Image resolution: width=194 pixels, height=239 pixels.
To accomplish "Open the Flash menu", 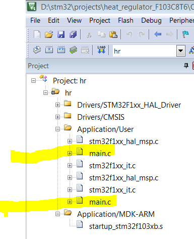I will pyautogui.click(x=125, y=21).
